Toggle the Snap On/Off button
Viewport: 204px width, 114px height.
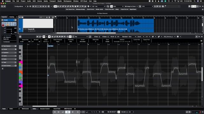(x=112, y=6)
